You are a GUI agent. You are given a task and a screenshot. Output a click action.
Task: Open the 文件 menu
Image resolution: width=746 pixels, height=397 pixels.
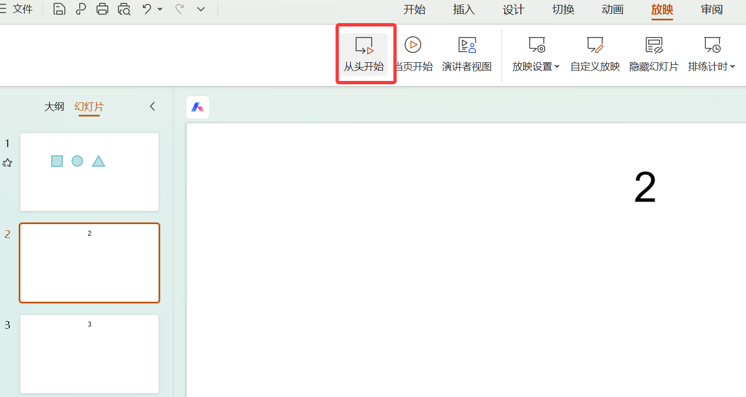23,9
